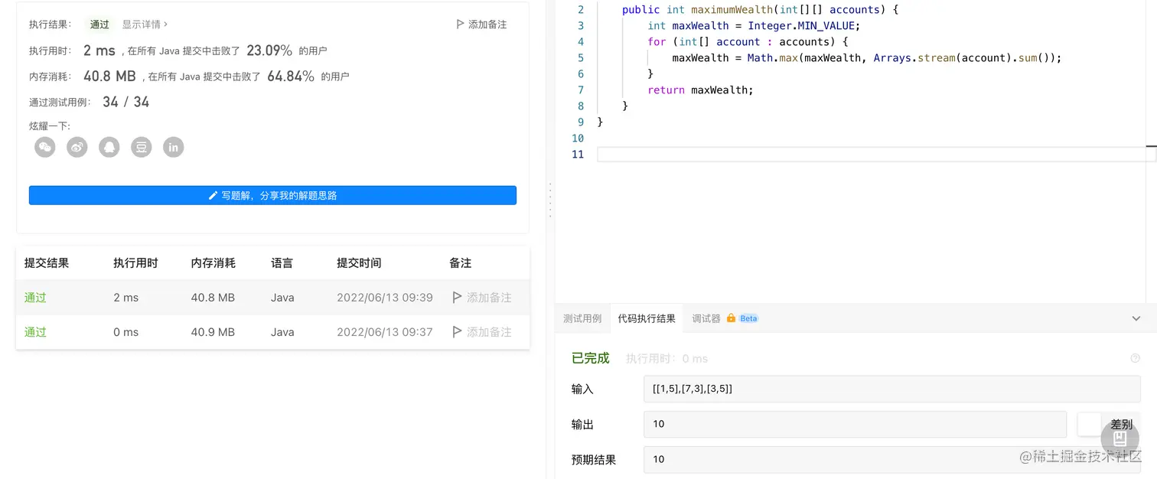Open the 通过 result of 0 ms submission
This screenshot has height=479, width=1157.
pos(35,332)
